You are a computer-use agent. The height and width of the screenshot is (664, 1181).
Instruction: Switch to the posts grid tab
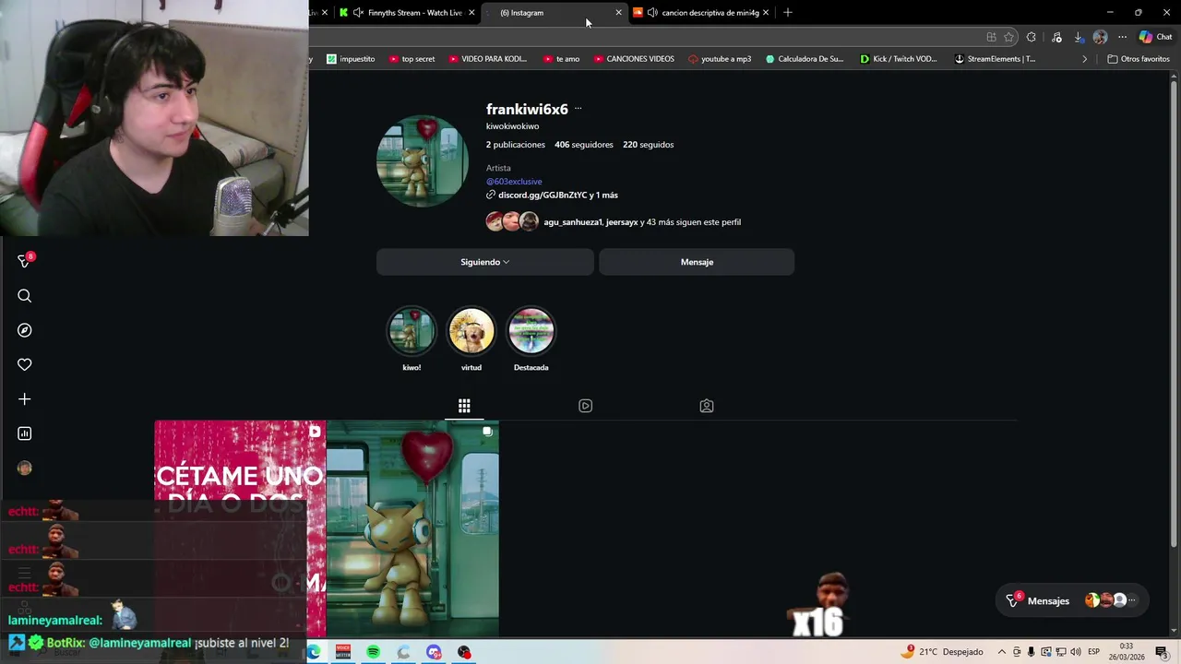(x=464, y=406)
